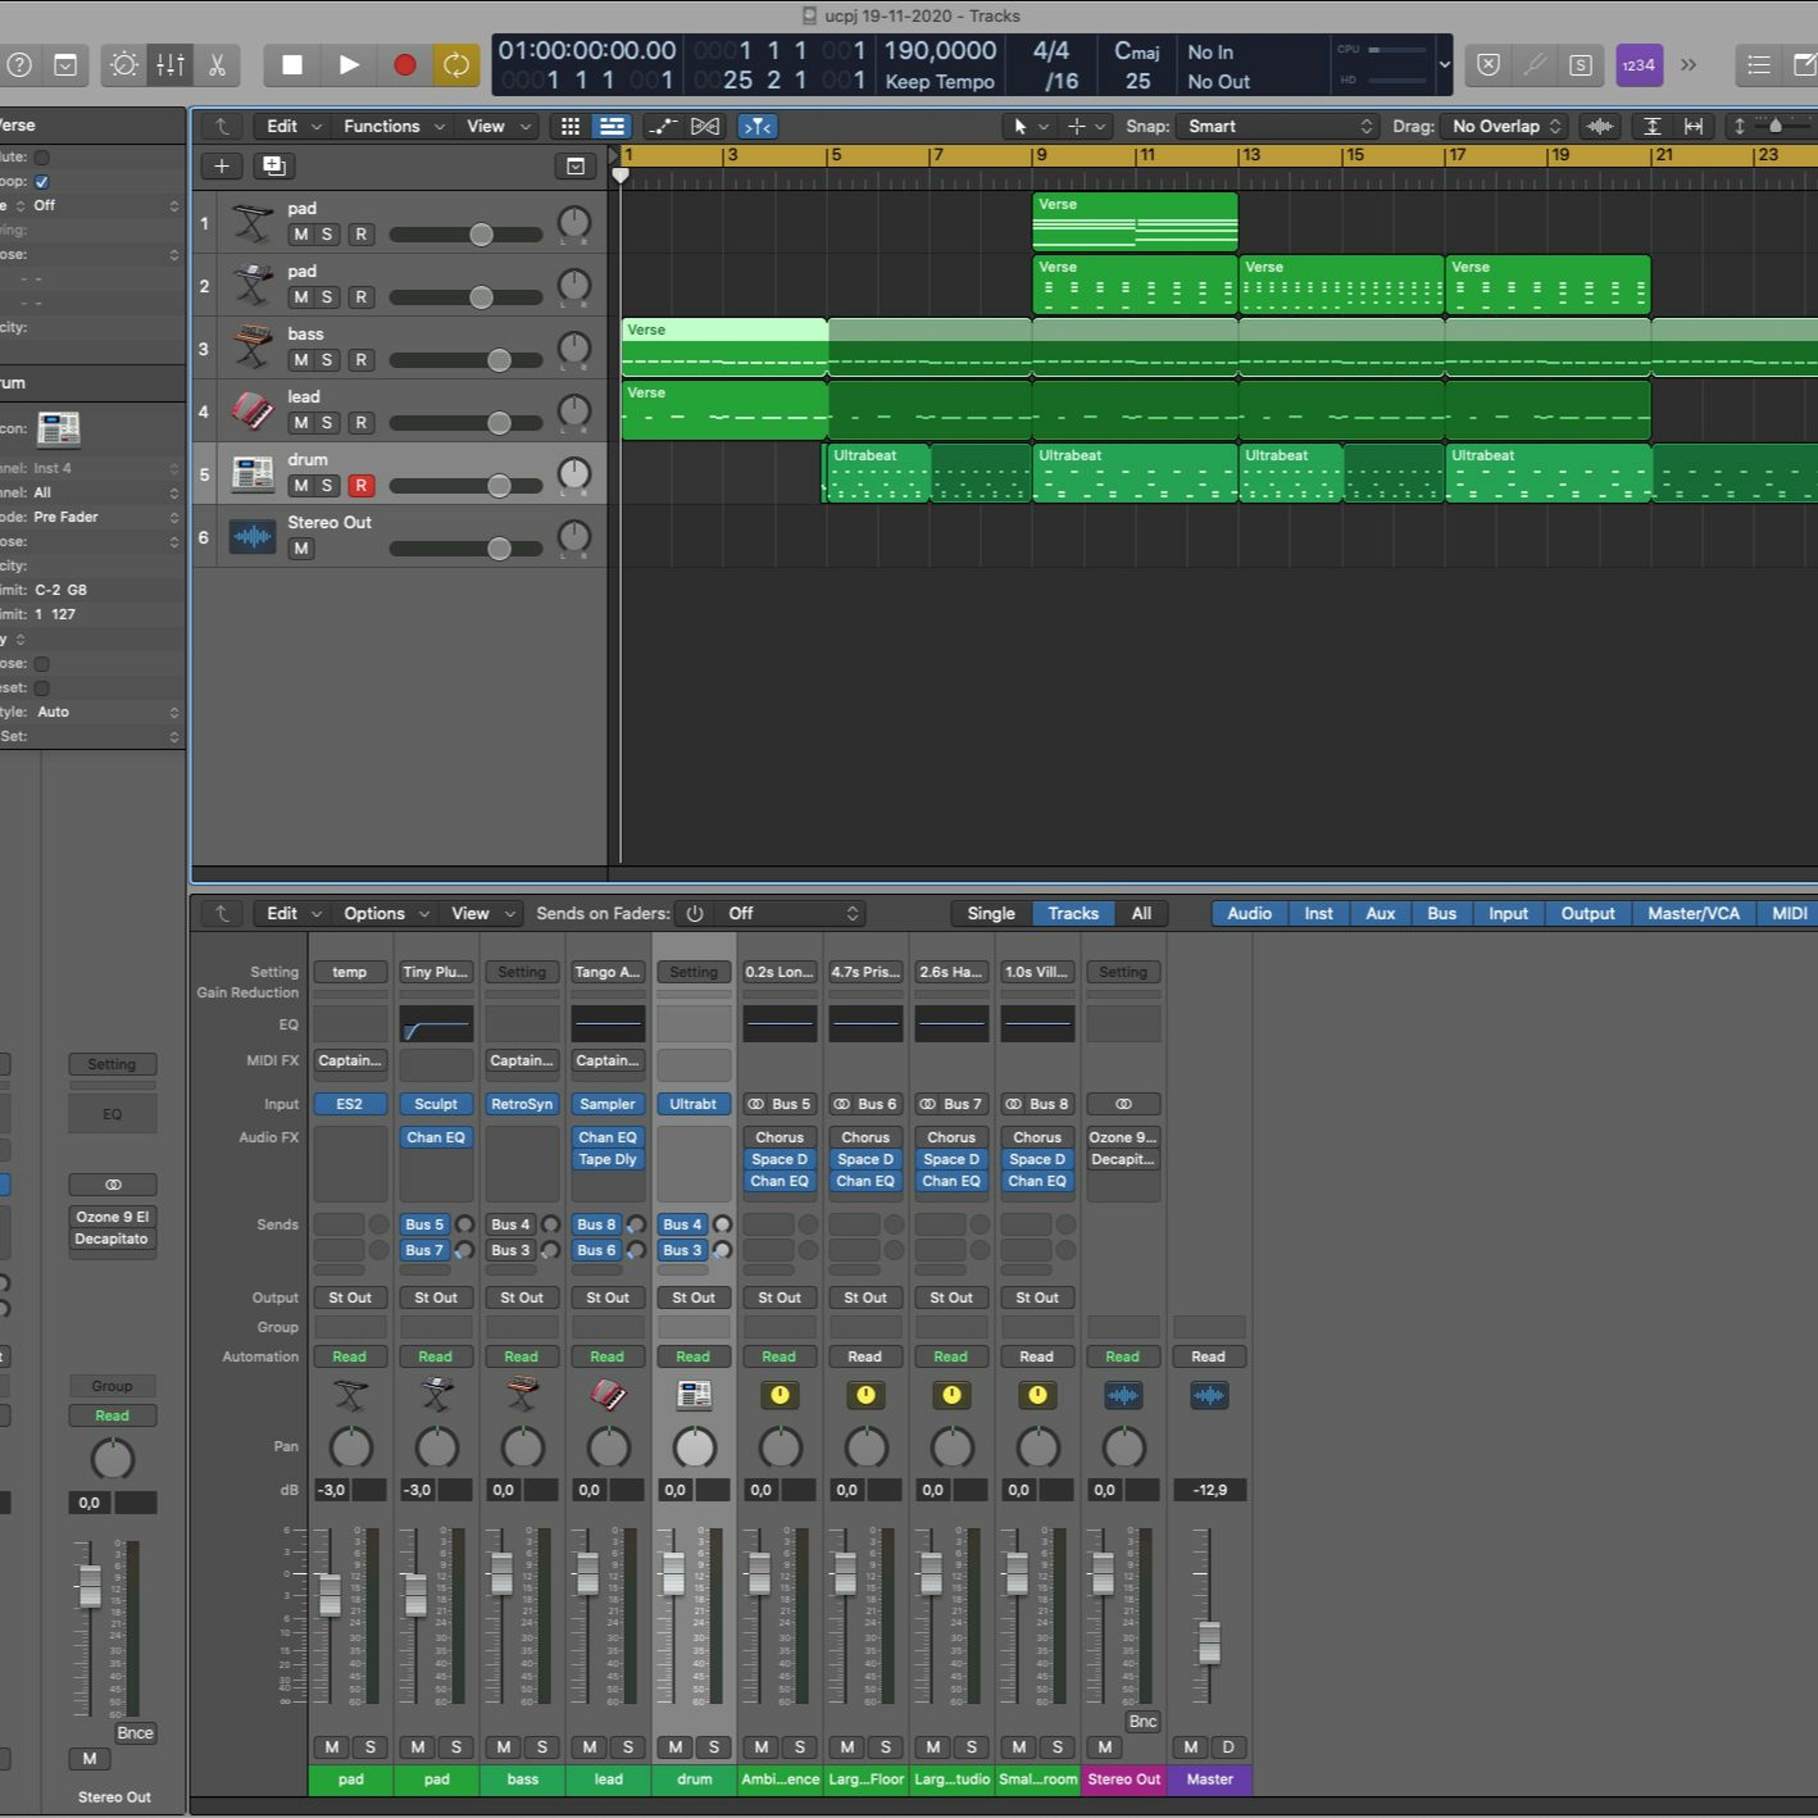Toggle Cycle mode in transport

[x=456, y=65]
